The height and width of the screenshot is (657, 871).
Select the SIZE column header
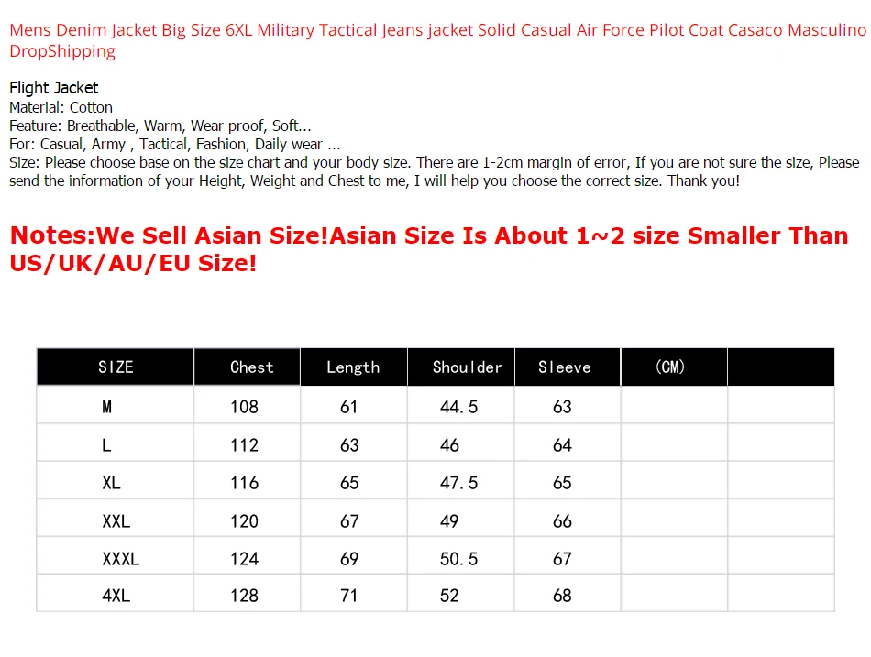116,367
